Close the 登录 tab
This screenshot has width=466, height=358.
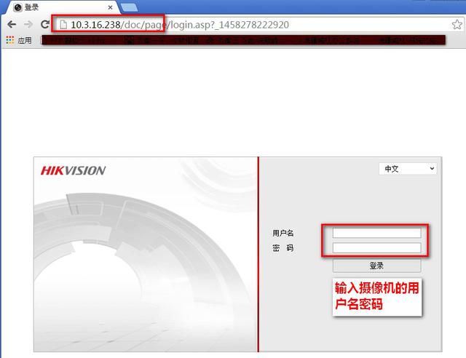(x=110, y=7)
